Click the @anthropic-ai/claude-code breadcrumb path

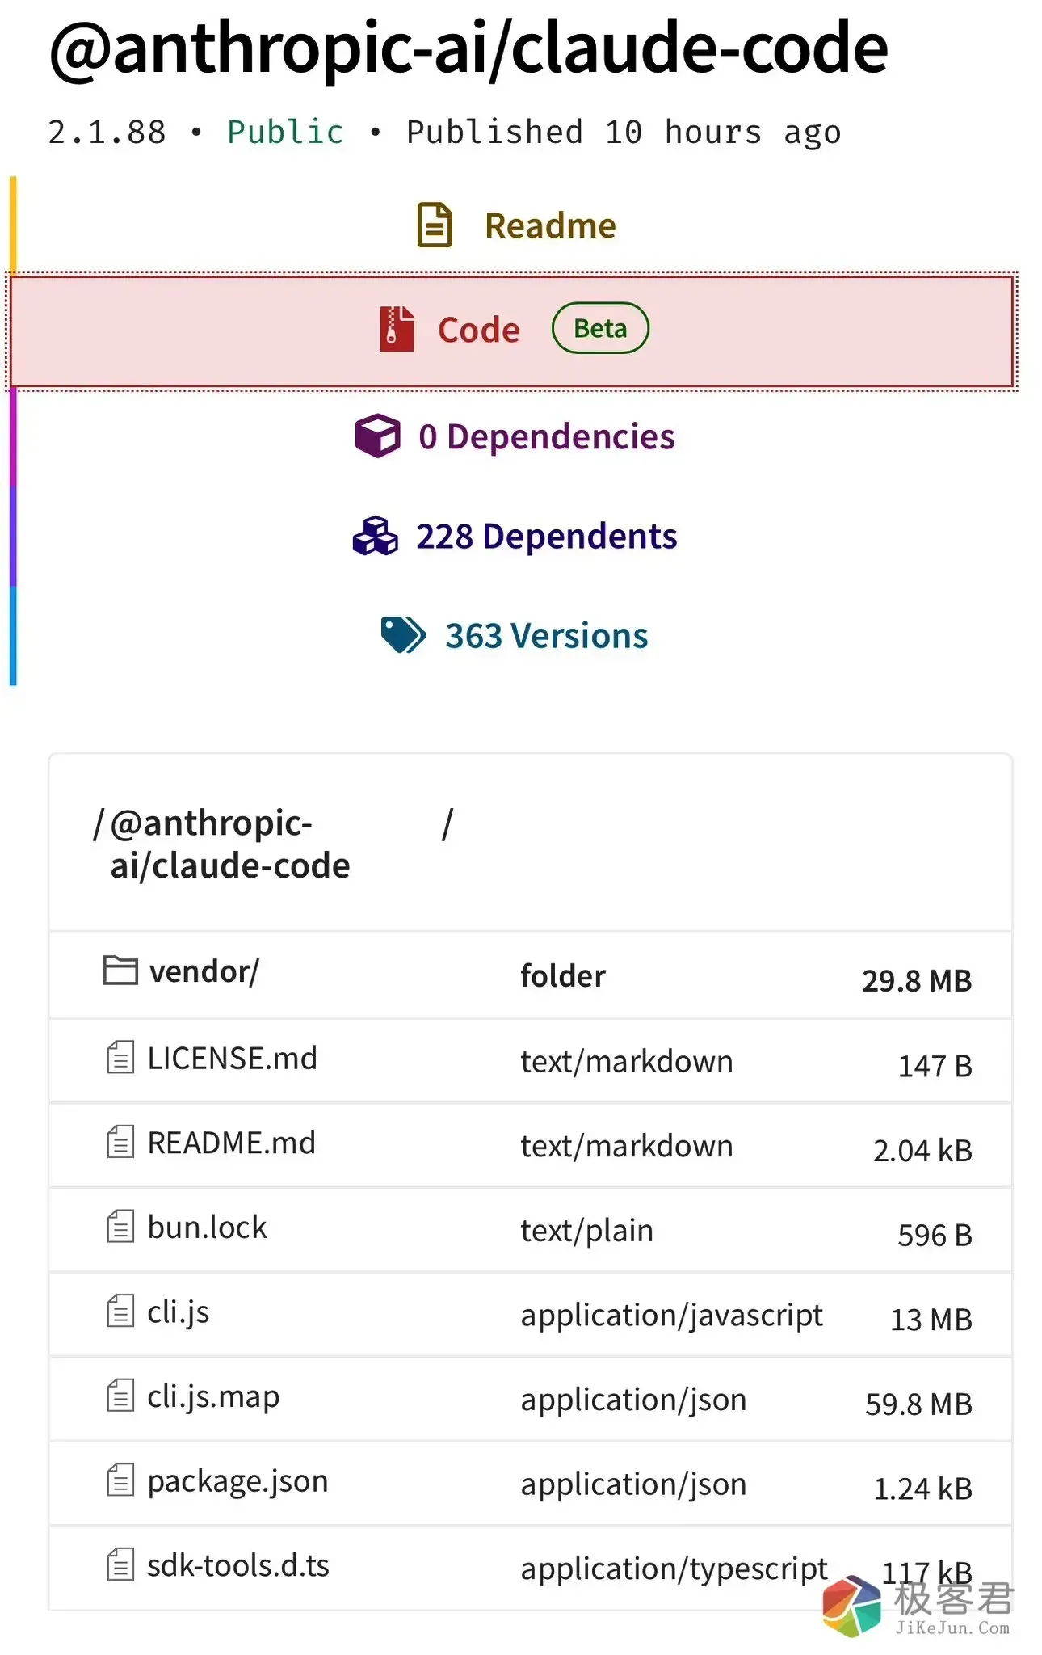tap(229, 844)
